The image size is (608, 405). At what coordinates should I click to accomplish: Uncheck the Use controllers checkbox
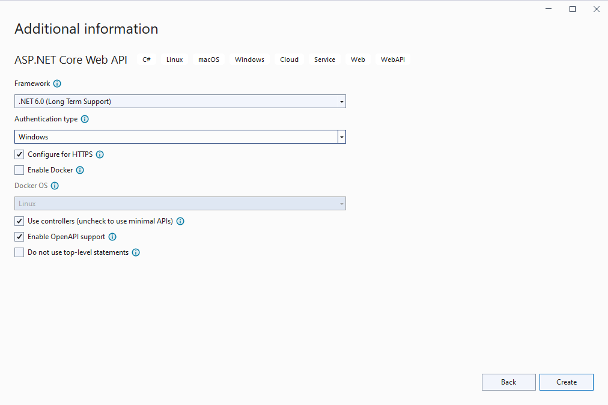[x=20, y=221]
